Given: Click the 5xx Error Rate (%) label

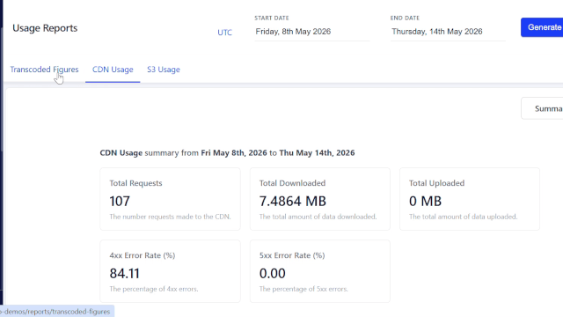Looking at the screenshot, I should click(292, 255).
